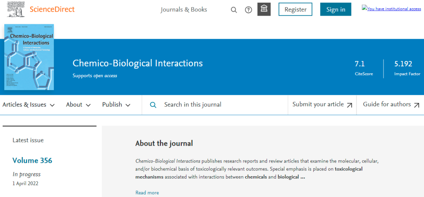Click the header search magnifier icon

click(x=234, y=10)
